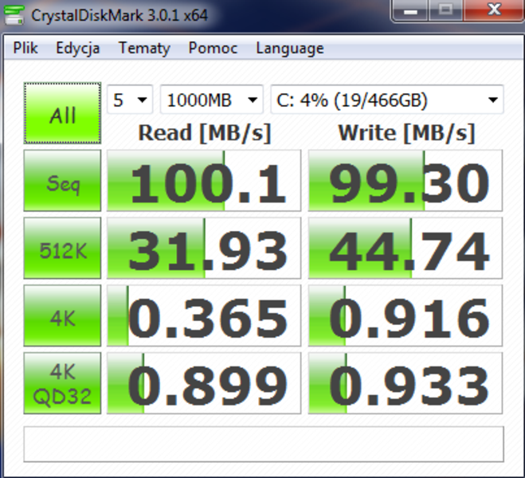The width and height of the screenshot is (525, 478).
Task: Start the 4K random test
Action: 62,315
